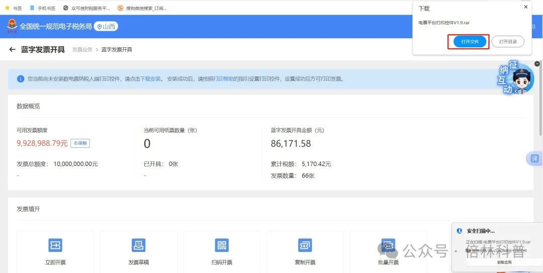543x273 pixels.
Task: Click the vertical page scrollbar
Action: point(540,99)
